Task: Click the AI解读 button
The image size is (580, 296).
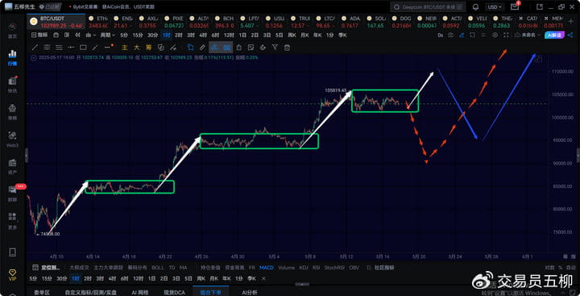Action: pos(553,35)
